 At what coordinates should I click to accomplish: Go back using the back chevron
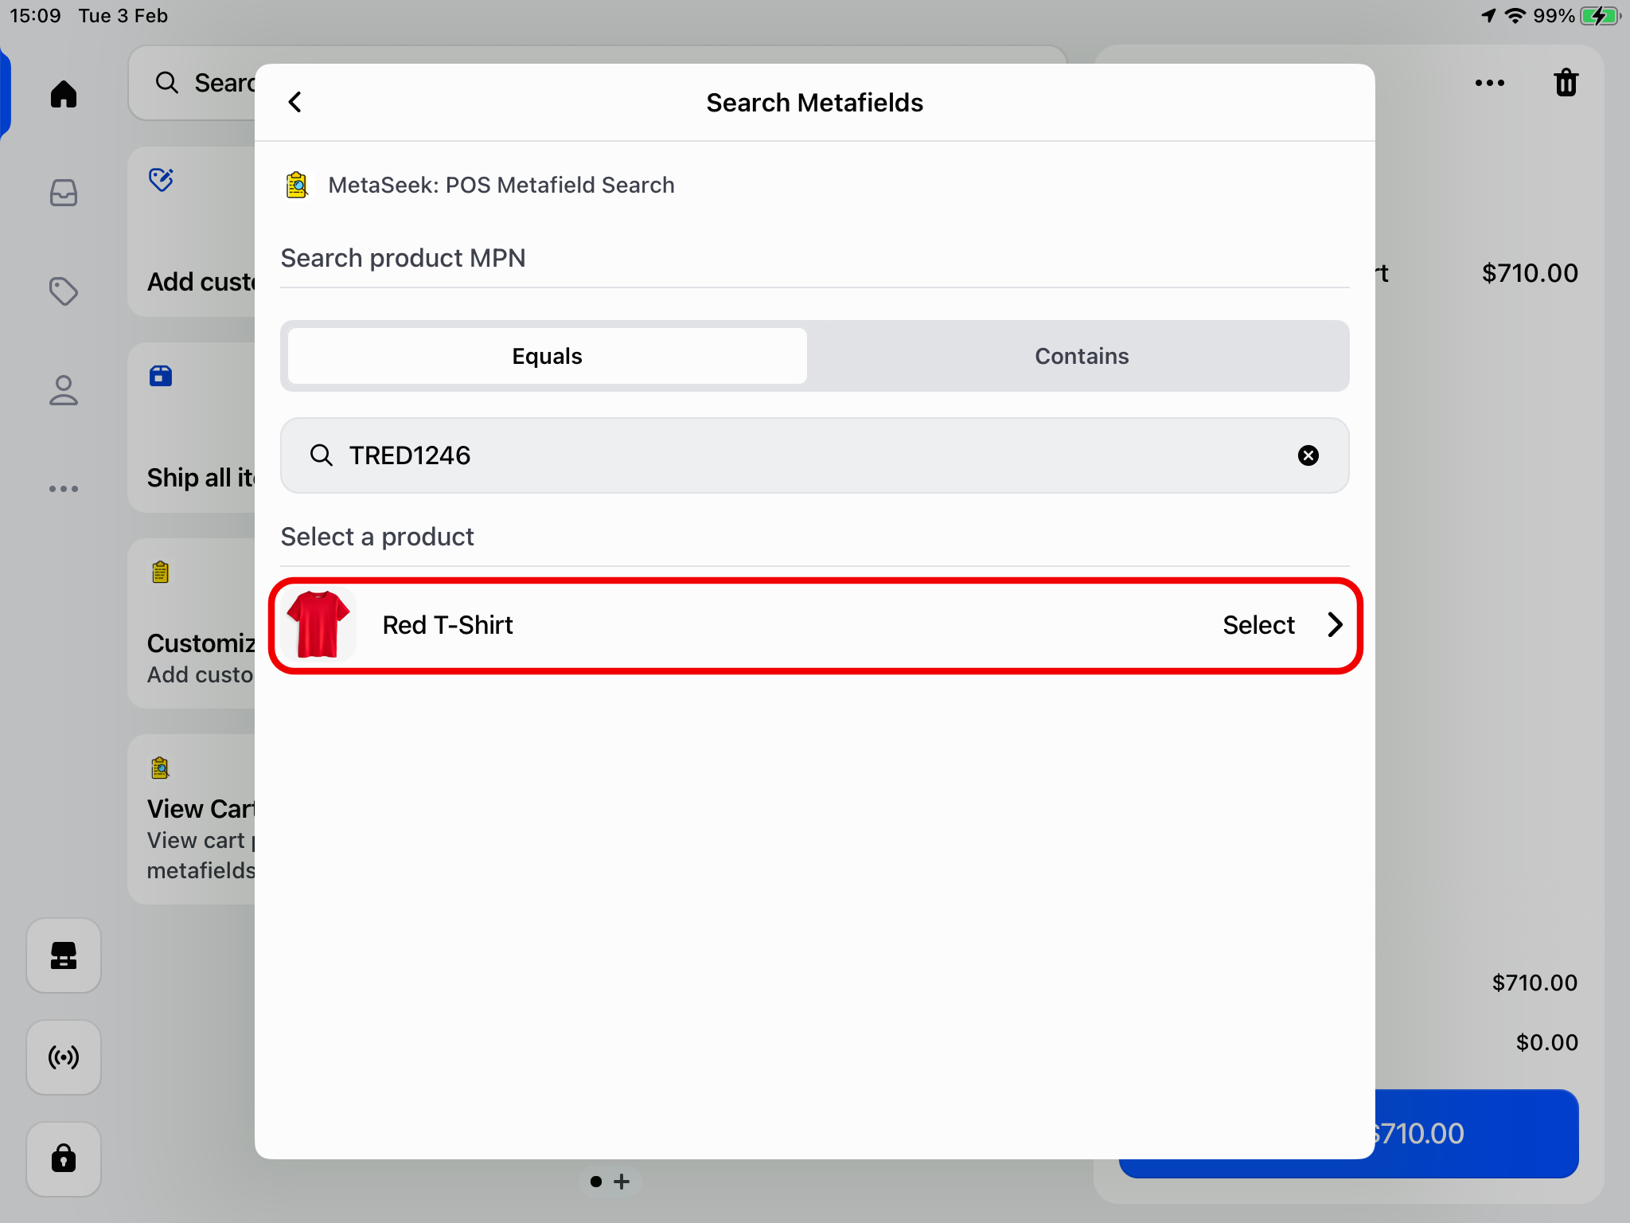[x=294, y=102]
